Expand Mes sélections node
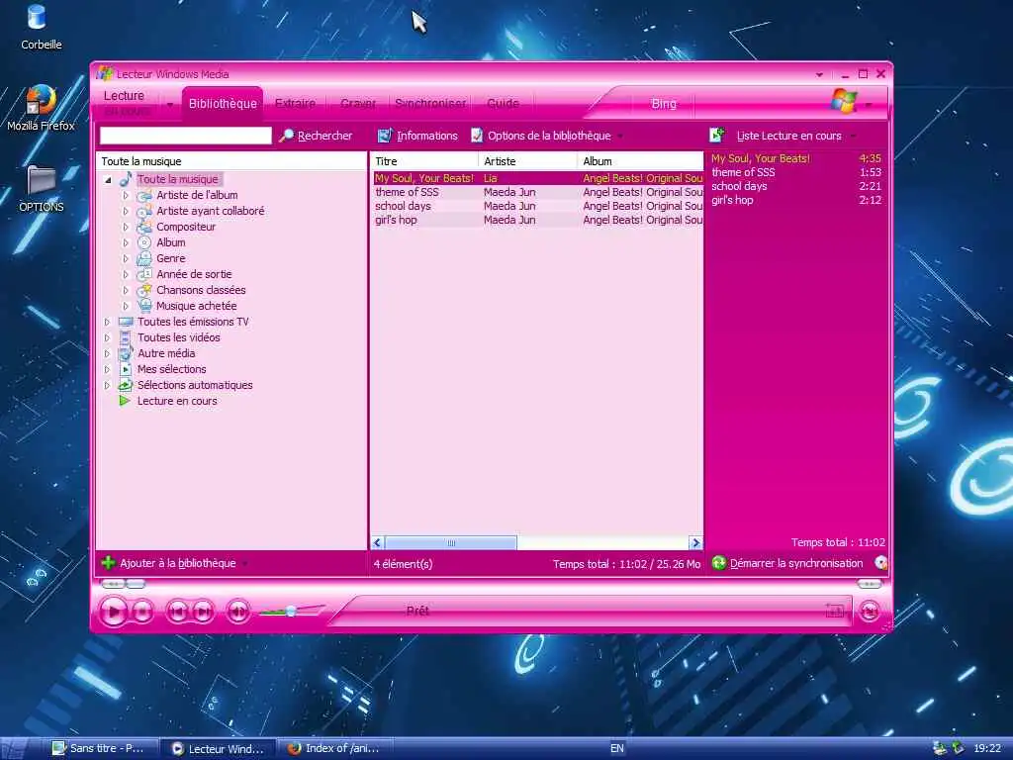Viewport: 1013px width, 760px height. [107, 370]
